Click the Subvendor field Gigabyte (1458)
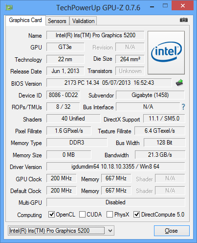The height and width of the screenshot is (243, 197). [150, 95]
